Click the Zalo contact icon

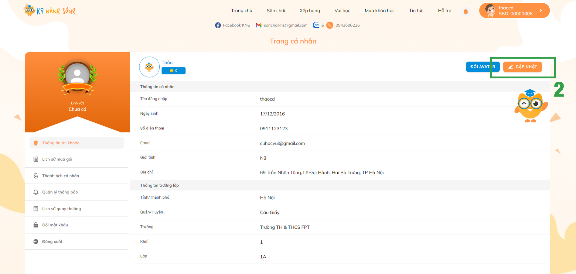point(316,25)
